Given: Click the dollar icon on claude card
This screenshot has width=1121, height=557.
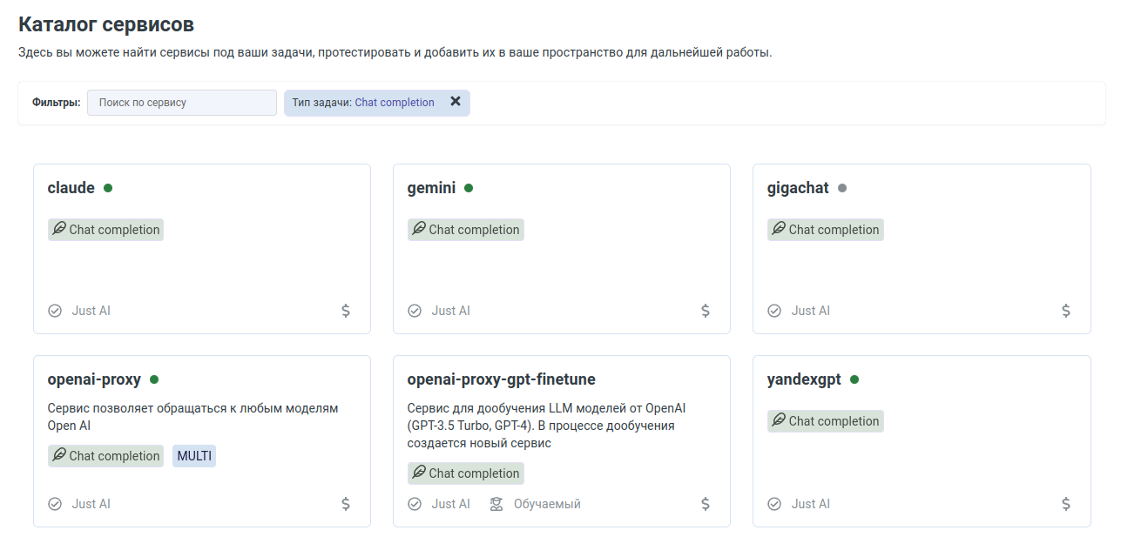Looking at the screenshot, I should [346, 311].
